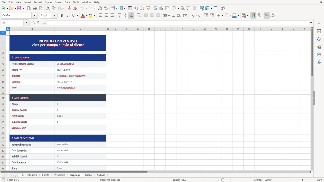Click Sort Descending icon
Image resolution: width=324 pixels, height=182 pixels.
[x=142, y=8]
